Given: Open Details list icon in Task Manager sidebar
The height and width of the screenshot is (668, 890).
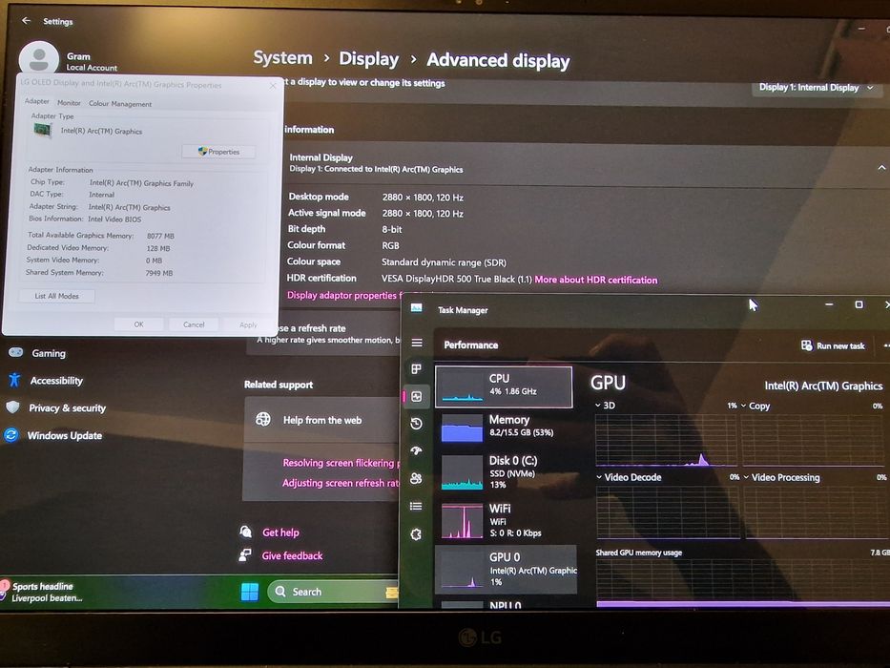Looking at the screenshot, I should pyautogui.click(x=416, y=506).
